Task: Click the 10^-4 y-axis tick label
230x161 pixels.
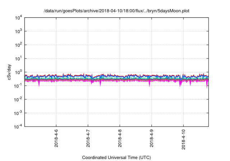Action: click(x=18, y=126)
